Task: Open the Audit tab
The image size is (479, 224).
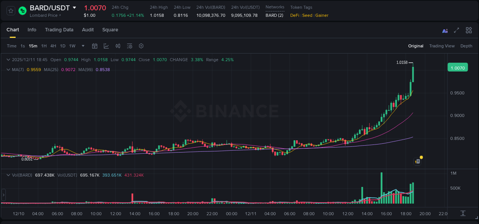Action: pos(88,30)
